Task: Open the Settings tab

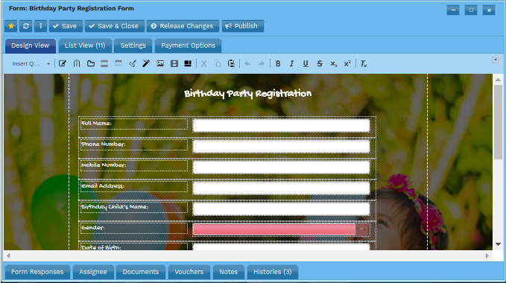Action: 133,45
